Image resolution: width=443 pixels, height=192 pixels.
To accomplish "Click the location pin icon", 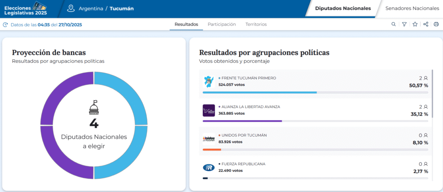I will click(71, 8).
